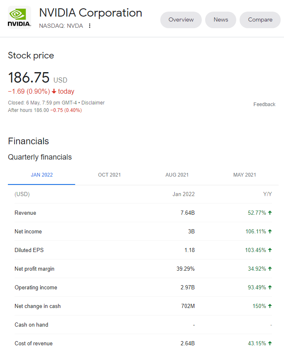The image size is (284, 354).
Task: Click the green up arrow for Revenue
Action: pos(270,213)
